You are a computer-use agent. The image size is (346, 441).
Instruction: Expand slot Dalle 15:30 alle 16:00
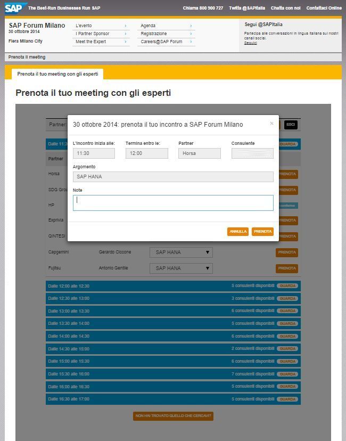[x=173, y=374]
